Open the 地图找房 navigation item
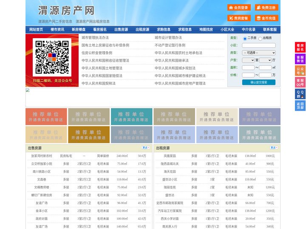 coord(206,30)
